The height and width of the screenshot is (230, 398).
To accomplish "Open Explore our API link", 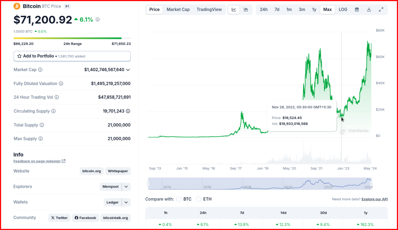I will click(x=374, y=199).
